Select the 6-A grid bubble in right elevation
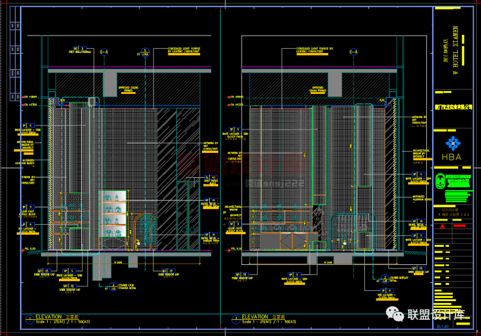 click(x=353, y=53)
